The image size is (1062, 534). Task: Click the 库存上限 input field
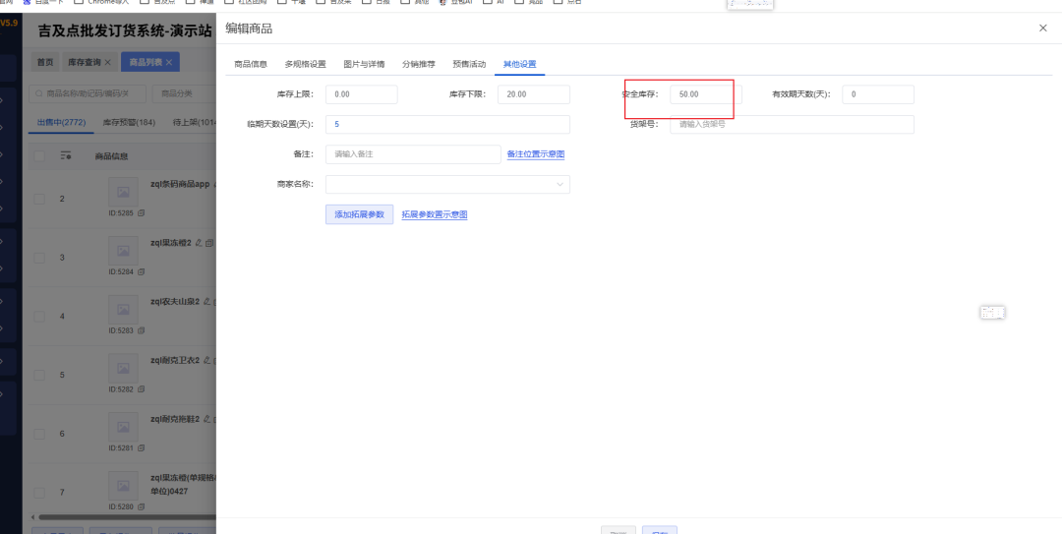[x=362, y=94]
